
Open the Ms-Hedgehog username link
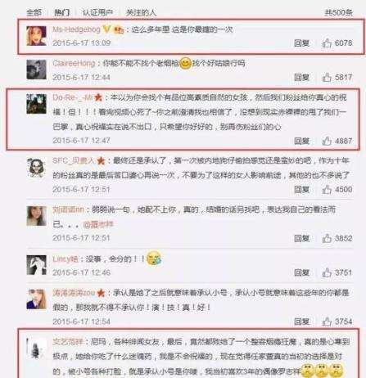click(x=76, y=29)
